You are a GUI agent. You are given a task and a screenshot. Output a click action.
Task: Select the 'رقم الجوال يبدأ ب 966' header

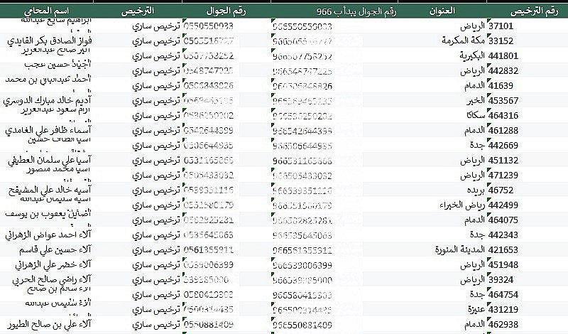click(x=356, y=12)
